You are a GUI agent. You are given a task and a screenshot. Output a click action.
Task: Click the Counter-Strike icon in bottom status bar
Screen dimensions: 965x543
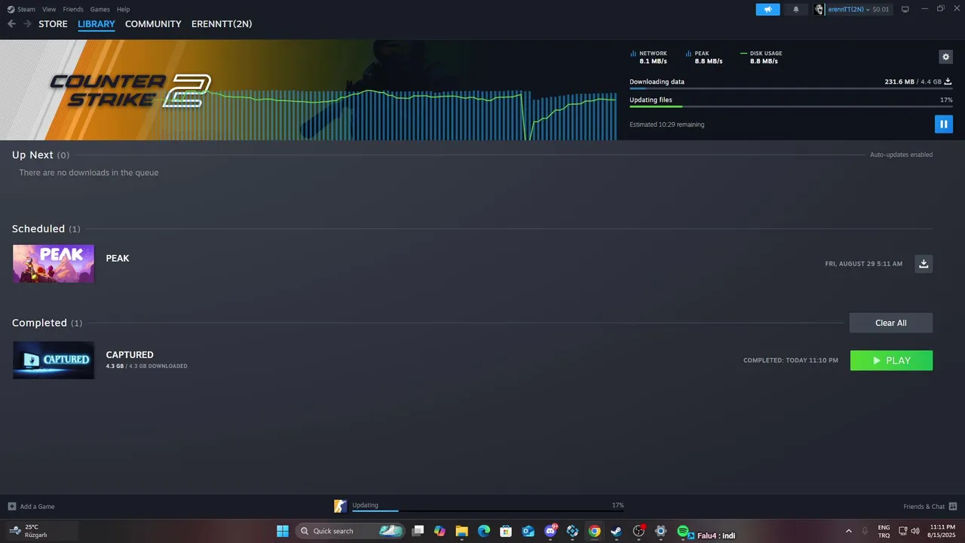click(x=341, y=506)
